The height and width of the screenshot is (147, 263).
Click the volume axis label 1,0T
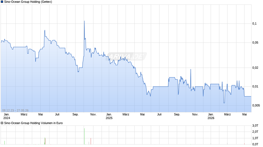(255, 138)
